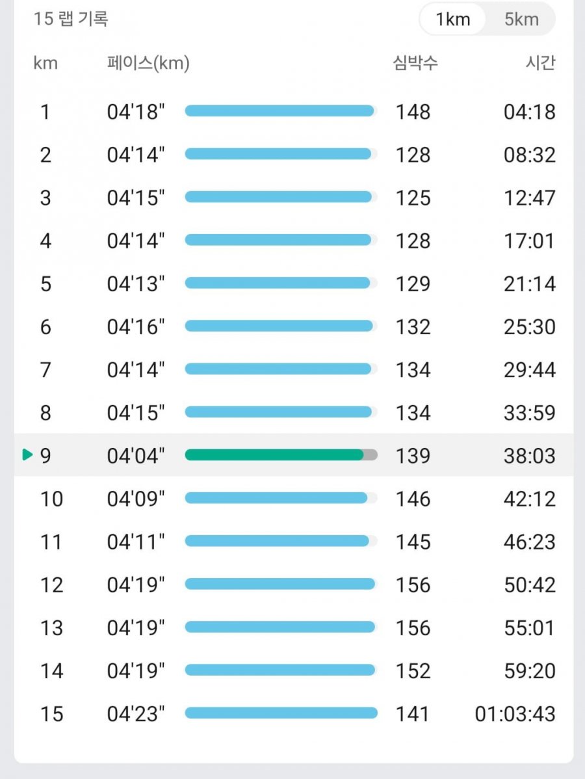Tap the lap 12 pace bar
Image resolution: width=585 pixels, height=779 pixels.
pyautogui.click(x=281, y=584)
